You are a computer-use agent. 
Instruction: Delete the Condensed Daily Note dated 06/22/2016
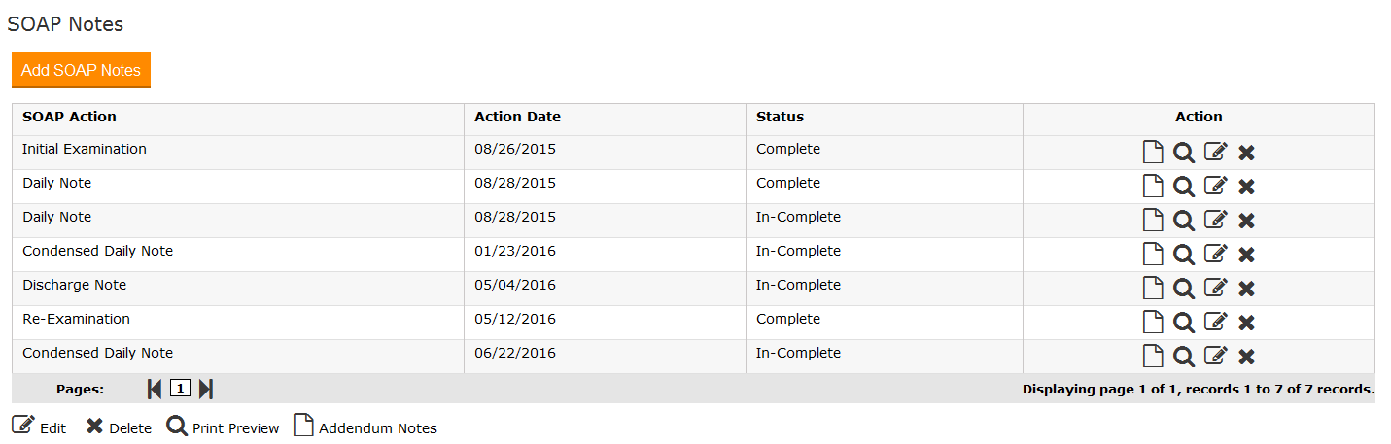click(x=1246, y=357)
